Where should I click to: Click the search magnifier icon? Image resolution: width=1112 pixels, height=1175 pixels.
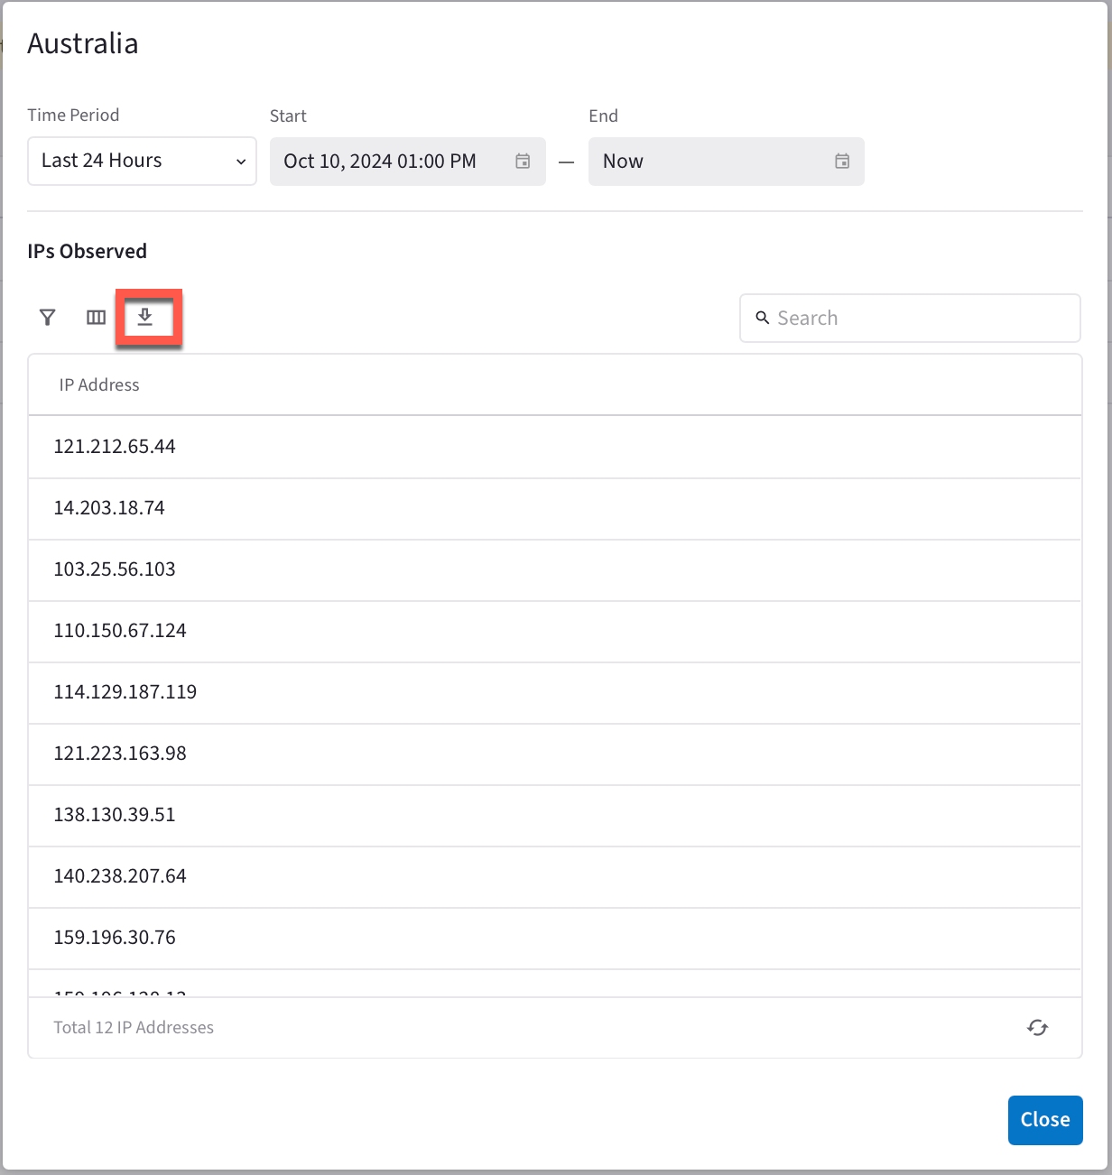pyautogui.click(x=763, y=318)
